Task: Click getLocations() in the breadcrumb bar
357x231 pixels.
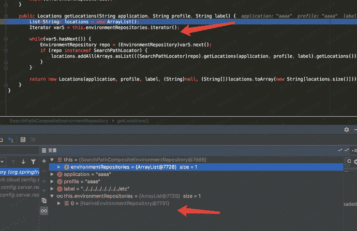Action: 133,120
